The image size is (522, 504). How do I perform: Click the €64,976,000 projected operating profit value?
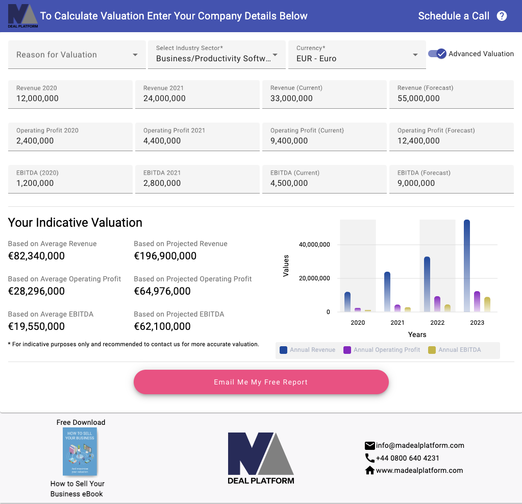[162, 291]
